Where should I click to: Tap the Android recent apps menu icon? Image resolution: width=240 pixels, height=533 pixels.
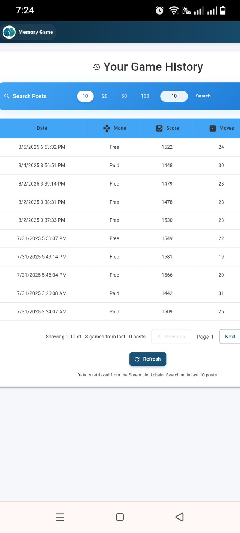click(x=60, y=517)
